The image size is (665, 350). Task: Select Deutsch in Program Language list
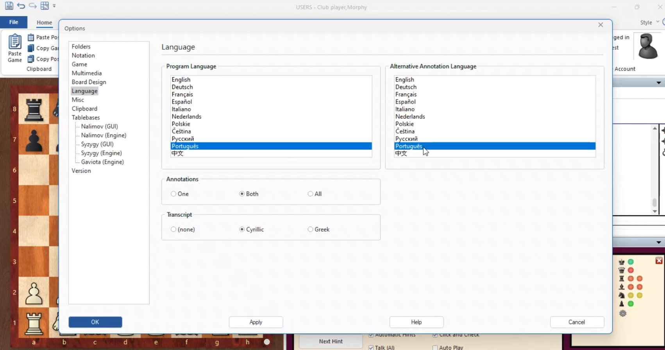(x=271, y=87)
